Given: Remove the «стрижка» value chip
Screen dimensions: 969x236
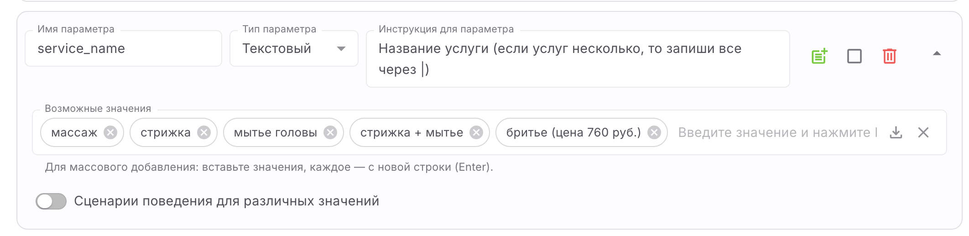Looking at the screenshot, I should [x=204, y=132].
